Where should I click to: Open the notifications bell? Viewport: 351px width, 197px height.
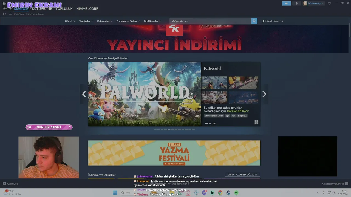point(296,4)
